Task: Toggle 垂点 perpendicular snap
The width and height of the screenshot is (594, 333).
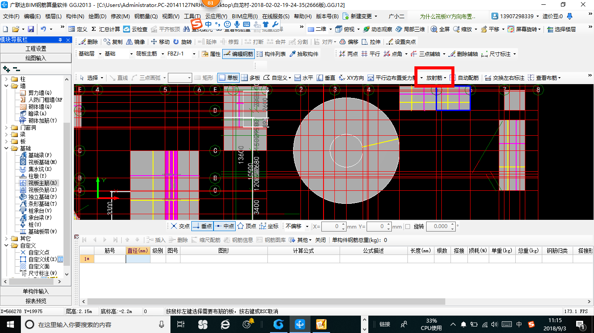Action: (202, 226)
